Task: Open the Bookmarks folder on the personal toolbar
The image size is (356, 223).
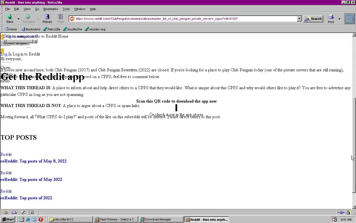Action: point(31,29)
